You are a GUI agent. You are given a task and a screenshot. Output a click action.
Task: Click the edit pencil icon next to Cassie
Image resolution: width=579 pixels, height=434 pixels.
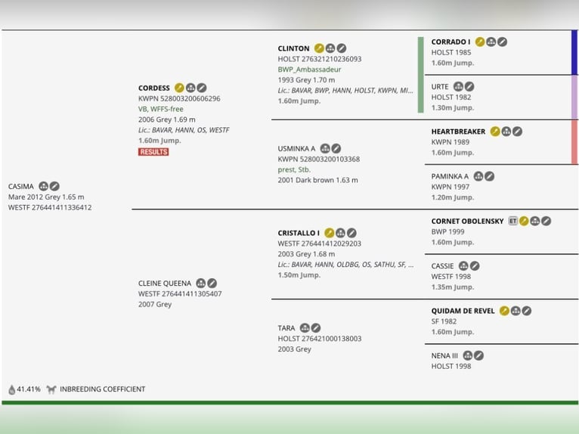click(x=475, y=266)
